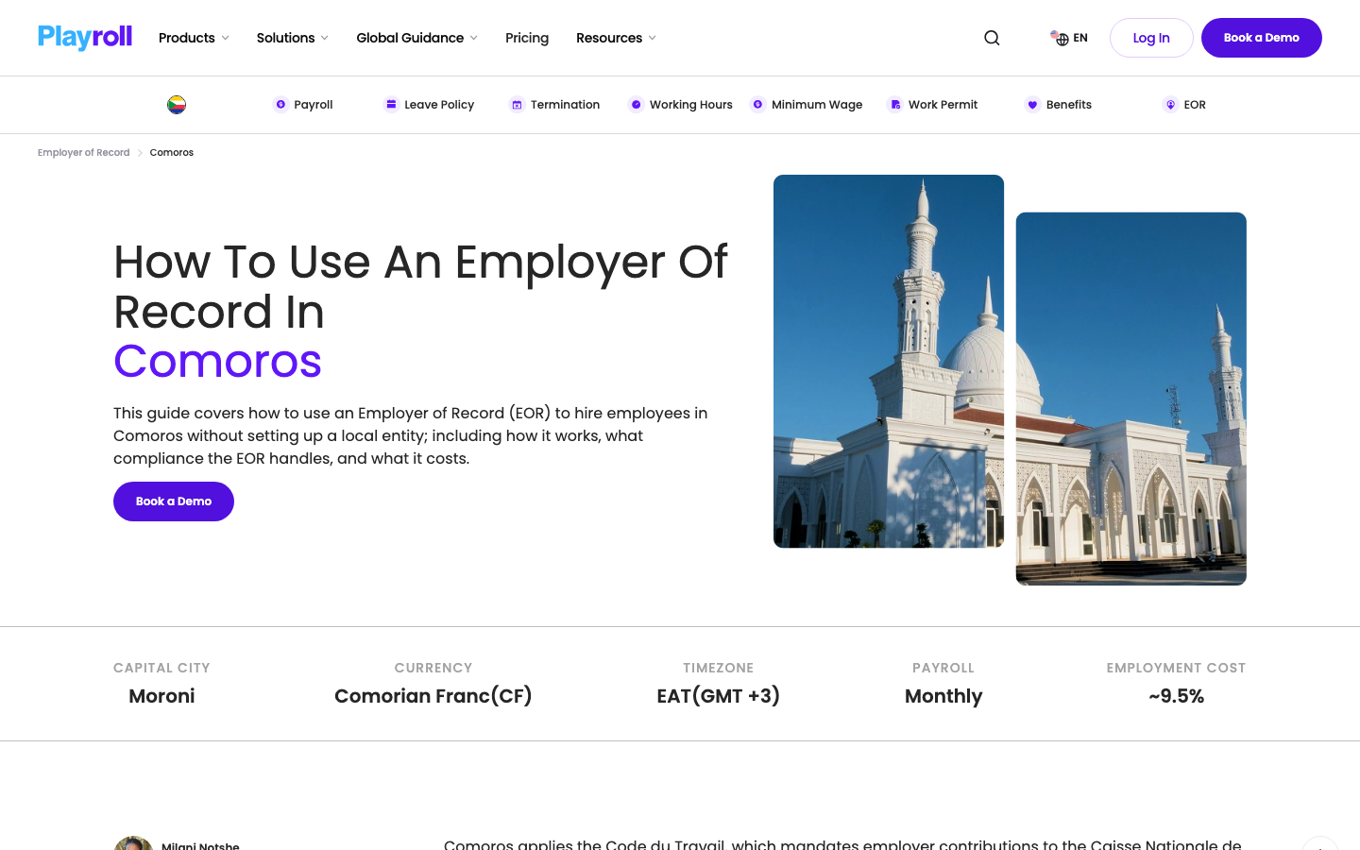
Task: Click the timezone value EAT(GMT +3)
Action: [x=719, y=696]
